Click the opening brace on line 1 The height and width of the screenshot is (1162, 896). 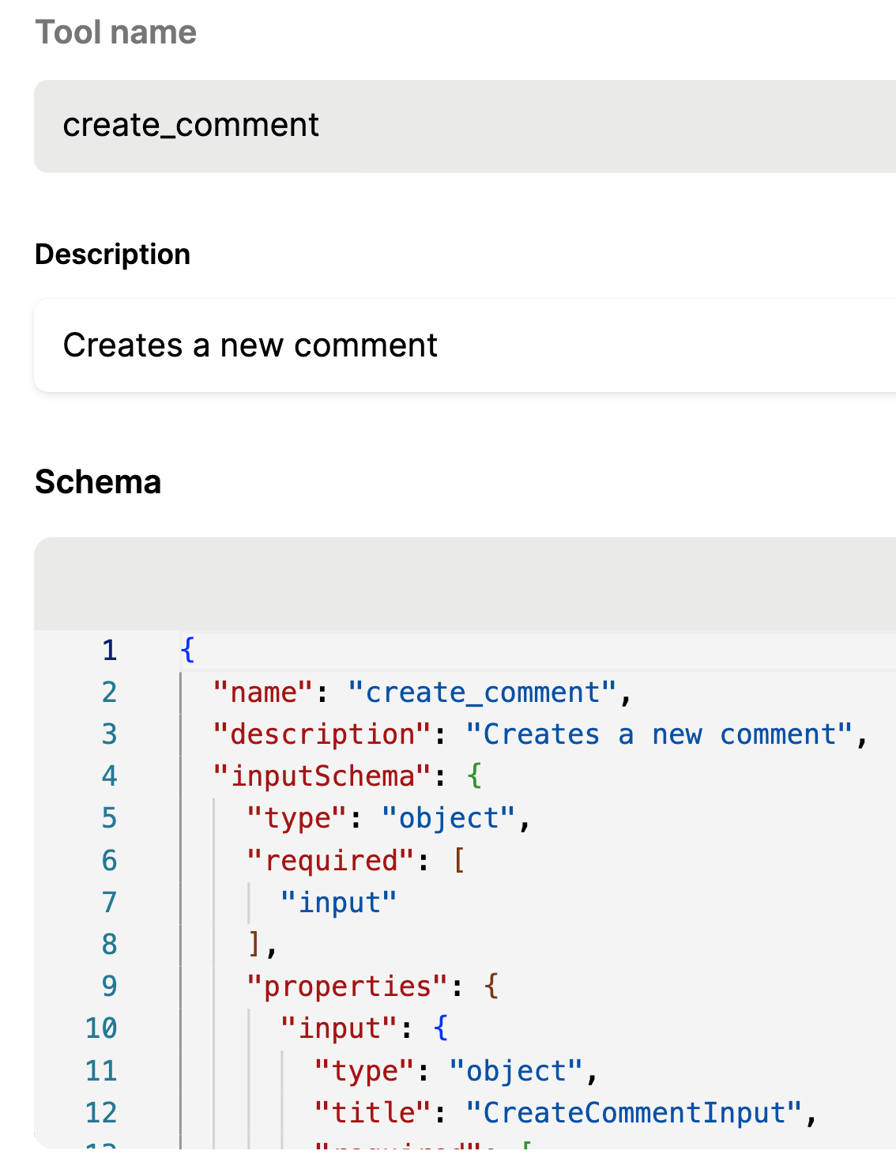click(187, 650)
